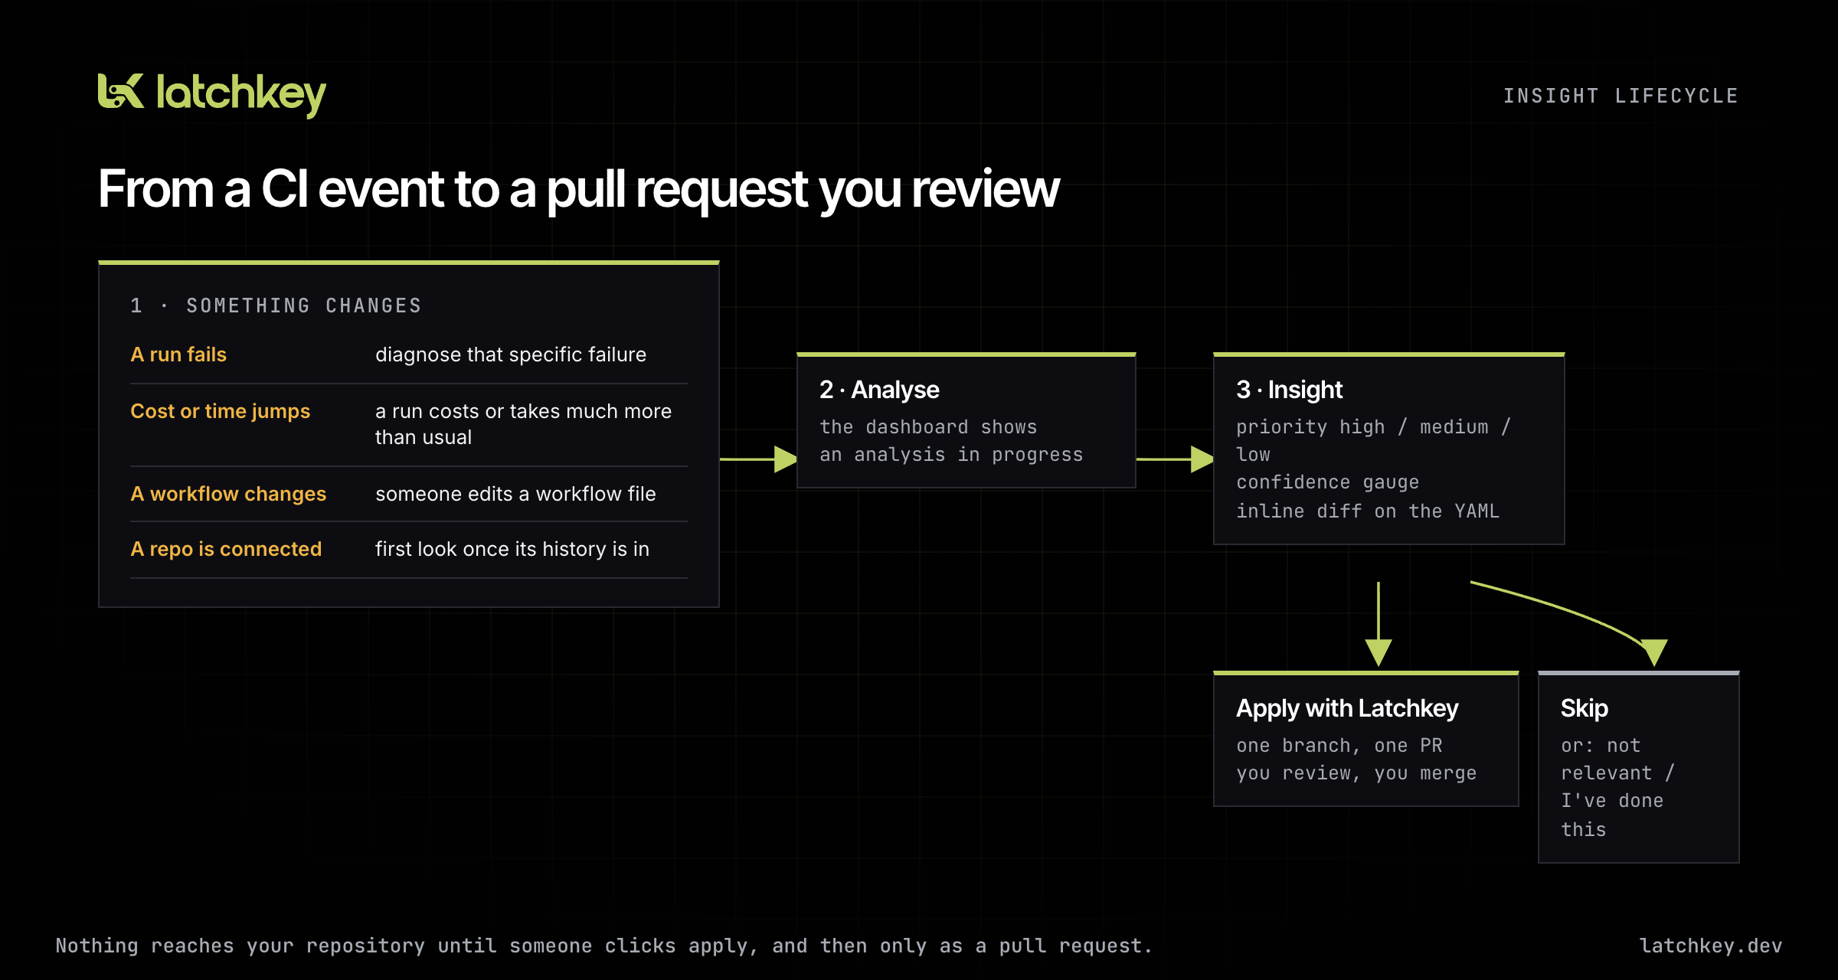Image resolution: width=1838 pixels, height=980 pixels.
Task: Click the 'one branch, one PR' line
Action: click(1339, 746)
